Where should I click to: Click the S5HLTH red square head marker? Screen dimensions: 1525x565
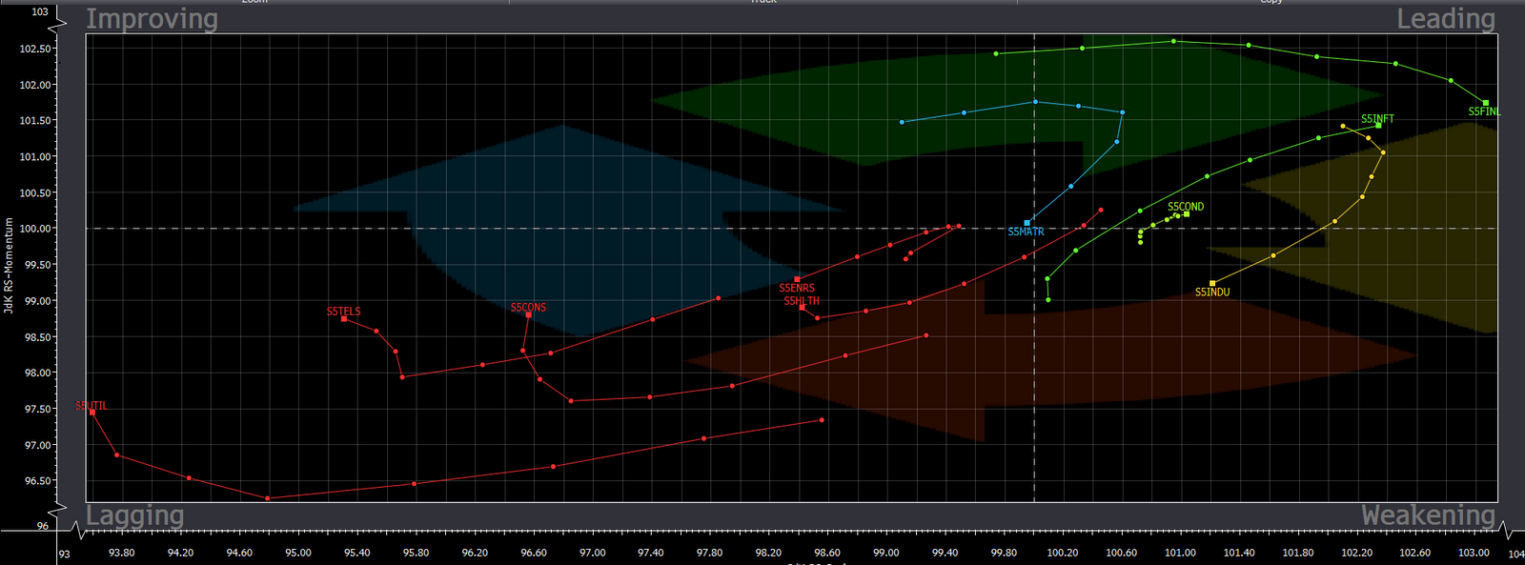(802, 308)
